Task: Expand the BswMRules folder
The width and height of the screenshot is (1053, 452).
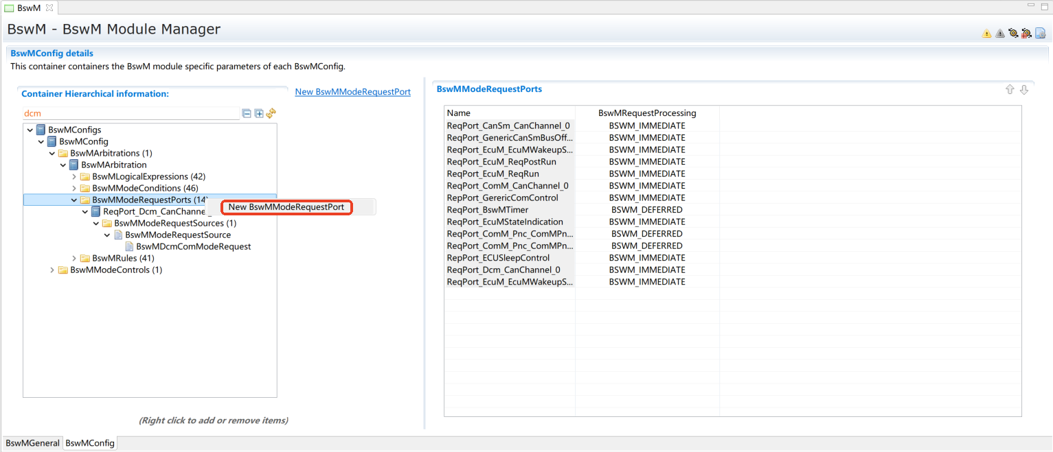Action: tap(74, 259)
